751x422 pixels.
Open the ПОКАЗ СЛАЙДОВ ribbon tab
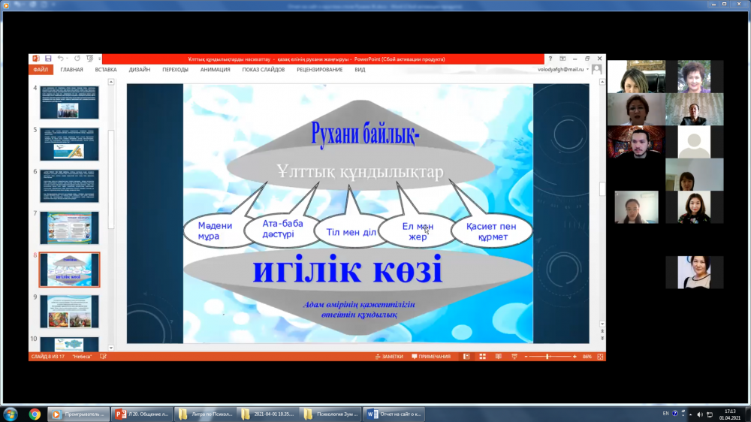[264, 69]
